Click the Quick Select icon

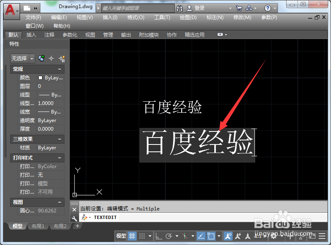62,59
